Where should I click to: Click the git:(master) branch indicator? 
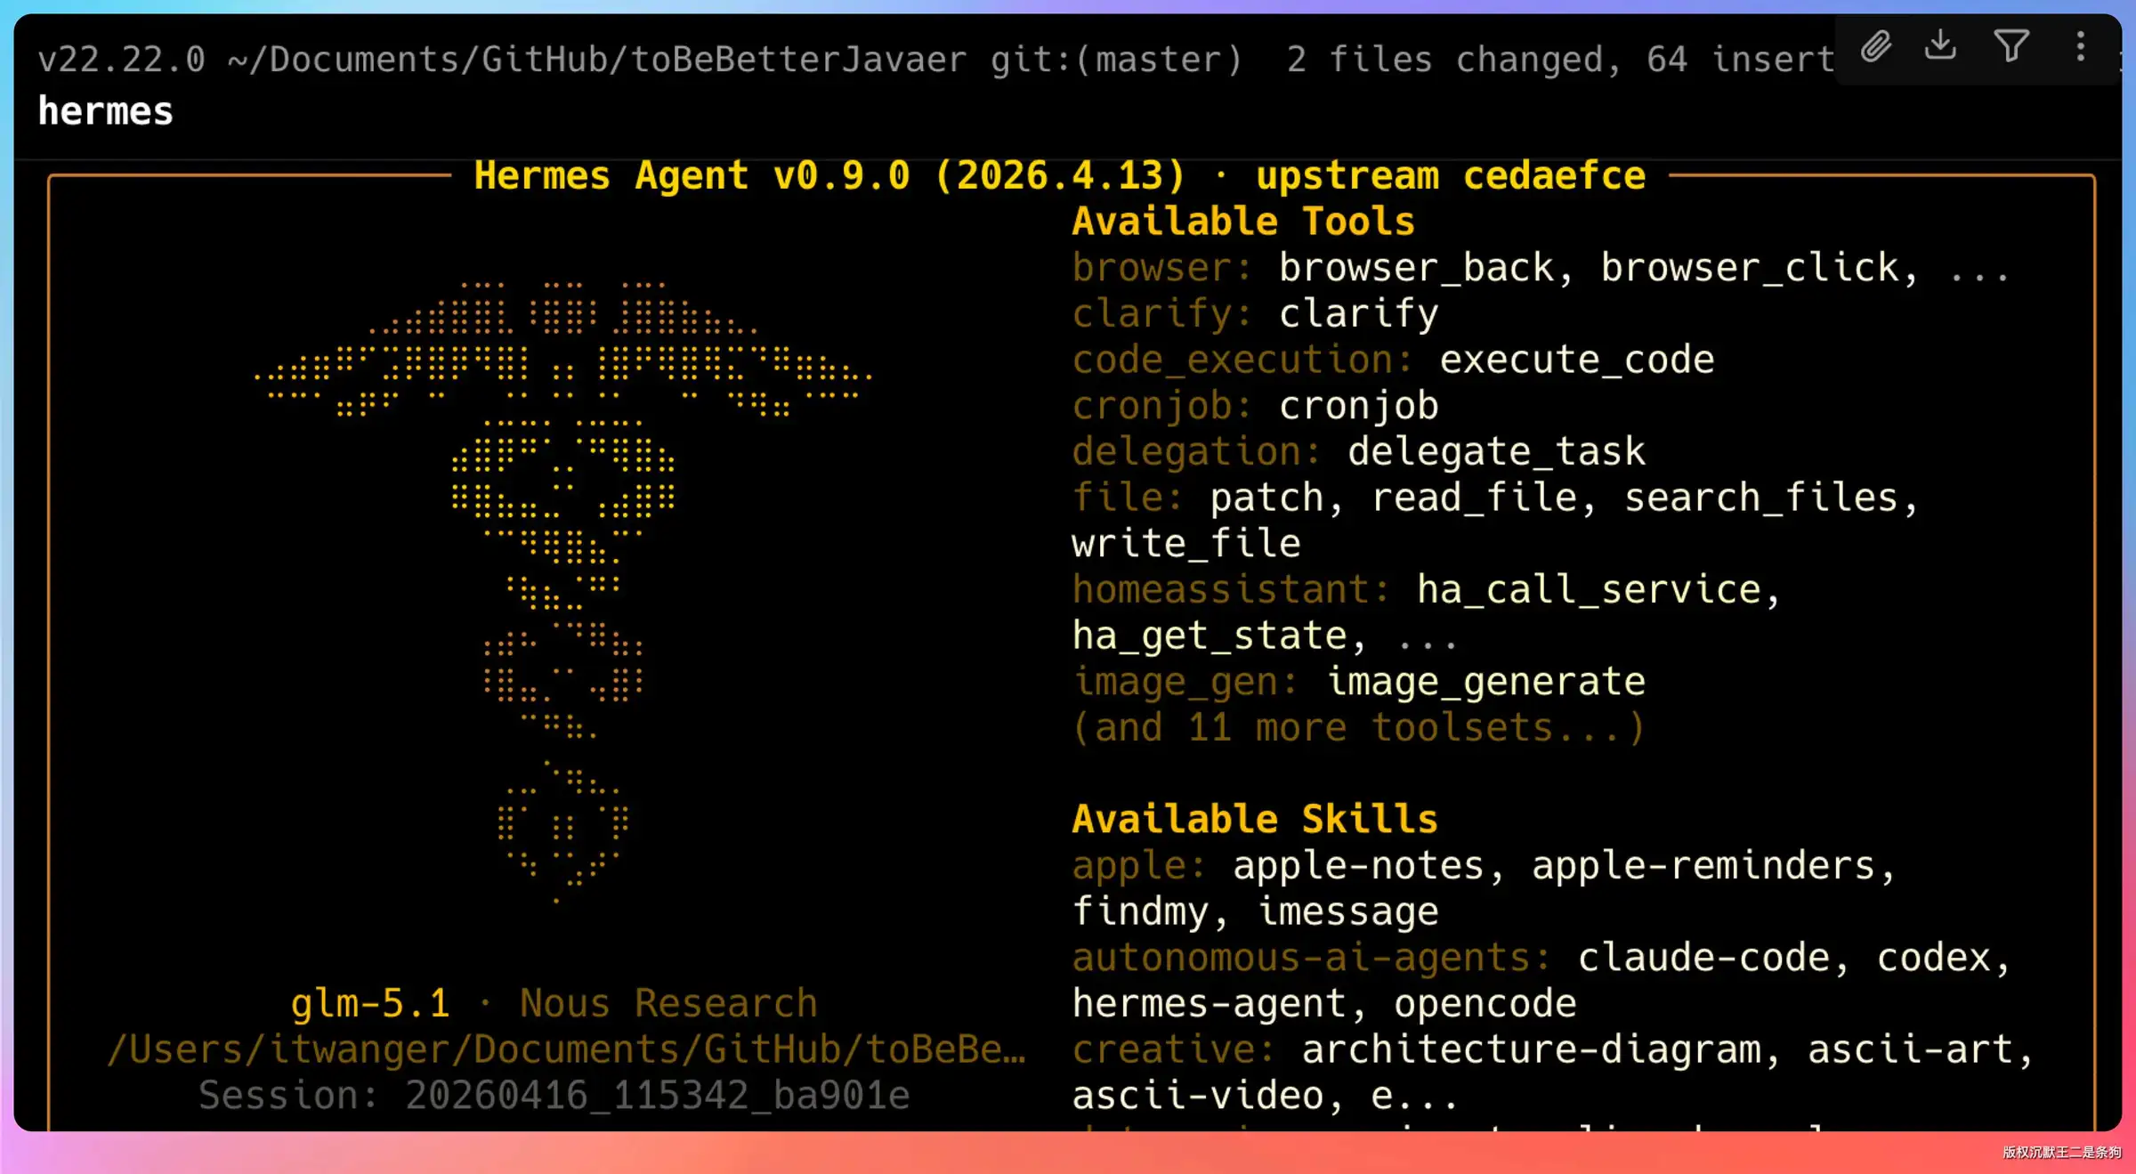click(1116, 60)
